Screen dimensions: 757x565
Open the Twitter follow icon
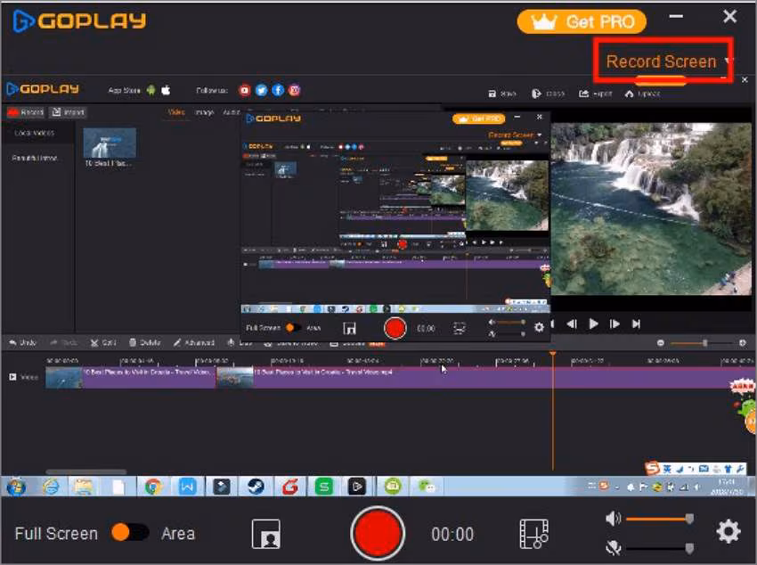point(261,90)
